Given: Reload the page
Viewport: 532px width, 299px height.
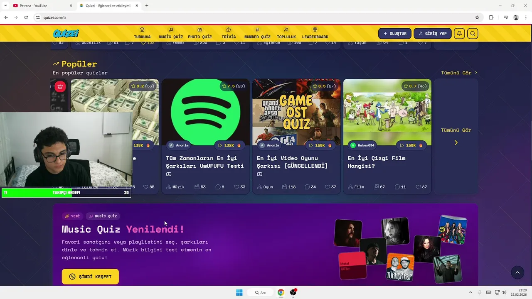Looking at the screenshot, I should (x=26, y=17).
